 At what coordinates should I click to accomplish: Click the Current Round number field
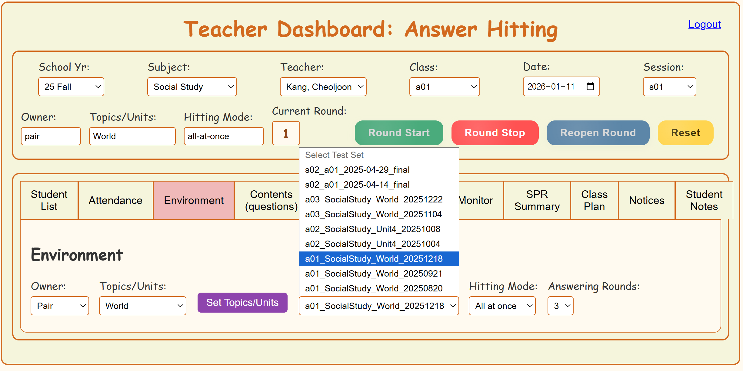(x=286, y=133)
